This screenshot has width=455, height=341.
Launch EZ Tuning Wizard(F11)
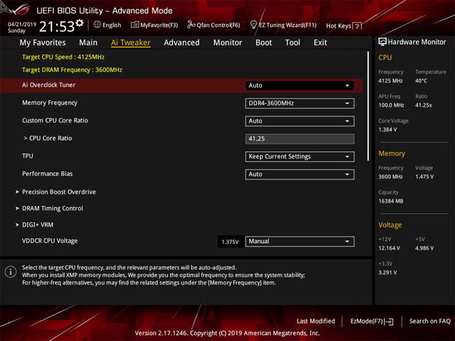click(x=283, y=25)
